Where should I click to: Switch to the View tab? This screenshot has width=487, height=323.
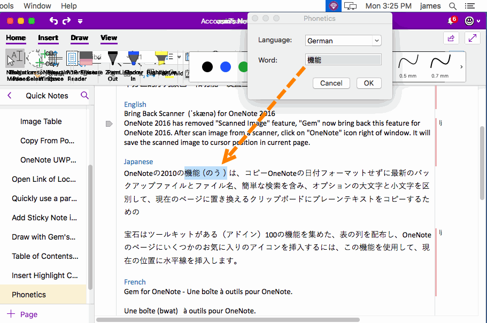[109, 38]
